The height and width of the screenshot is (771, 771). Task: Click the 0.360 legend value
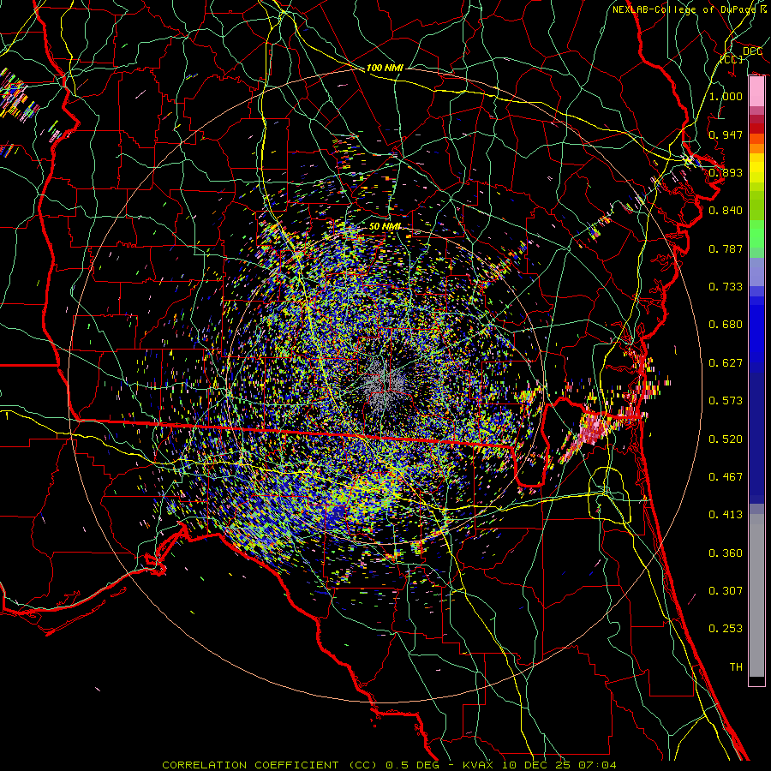click(x=726, y=553)
